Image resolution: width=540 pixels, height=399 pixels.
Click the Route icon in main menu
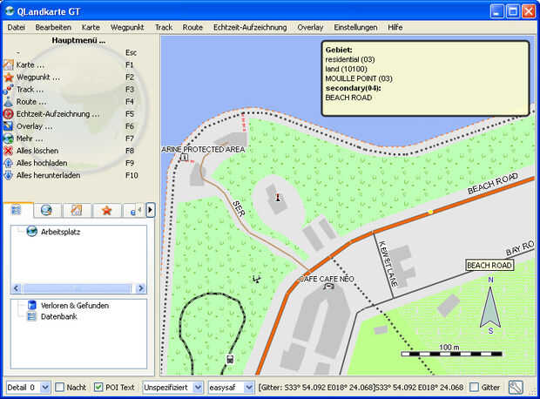pos(8,102)
